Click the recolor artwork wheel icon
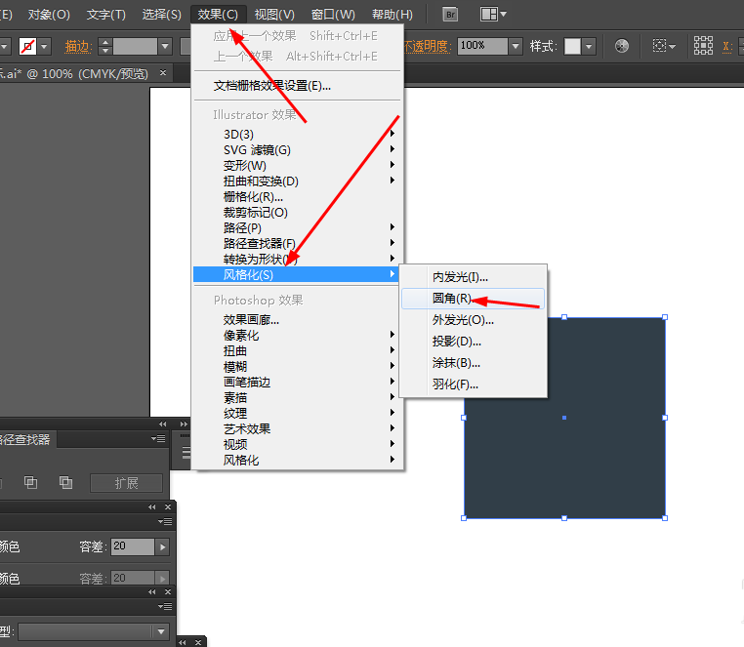The width and height of the screenshot is (744, 647). point(622,46)
